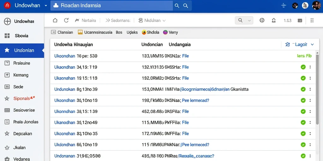The height and width of the screenshot is (161, 323).
Task: Open Sbovia in the sidebar
Action: pyautogui.click(x=22, y=36)
